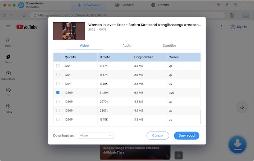Open the hamburger menu in title bar
Viewport: 254px width, 161px height.
tap(245, 5)
